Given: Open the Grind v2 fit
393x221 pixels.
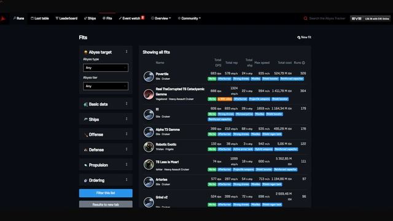Looking at the screenshot, I should tap(161, 198).
